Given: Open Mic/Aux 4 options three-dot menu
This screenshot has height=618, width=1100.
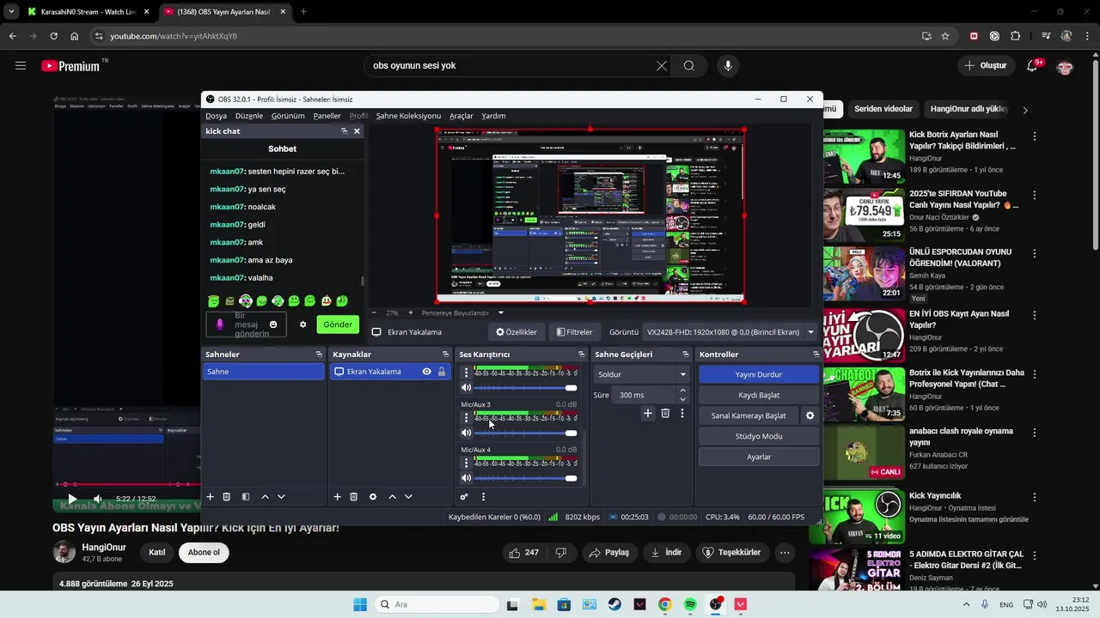Looking at the screenshot, I should tap(467, 463).
